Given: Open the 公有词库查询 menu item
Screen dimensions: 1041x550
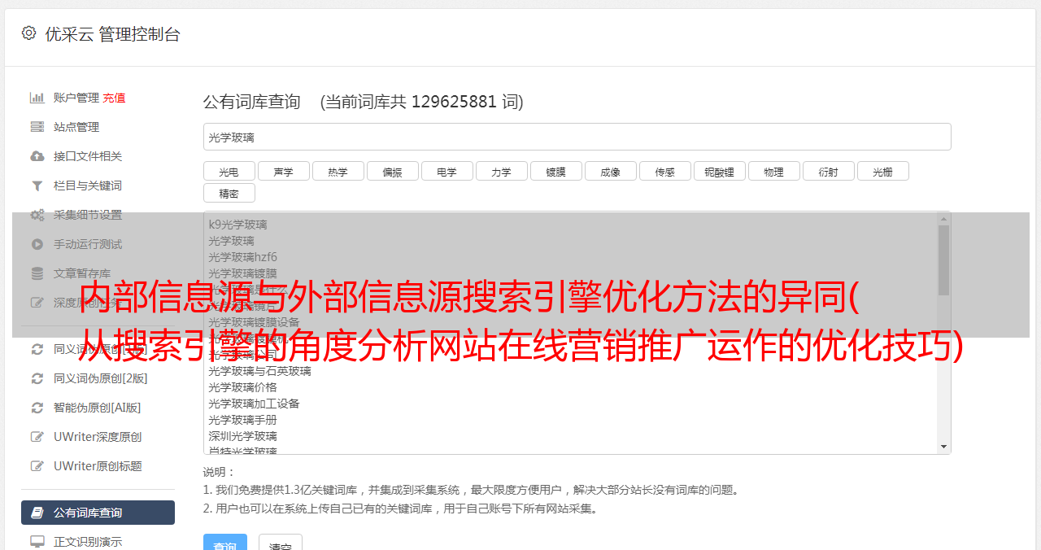Looking at the screenshot, I should [98, 513].
